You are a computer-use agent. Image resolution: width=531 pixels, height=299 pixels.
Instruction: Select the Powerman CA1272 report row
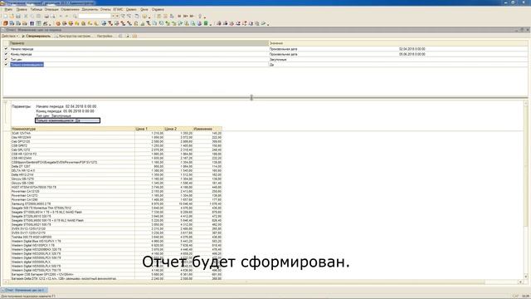point(116,196)
